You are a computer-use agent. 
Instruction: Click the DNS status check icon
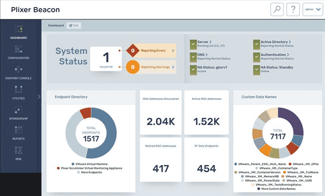pos(193,57)
